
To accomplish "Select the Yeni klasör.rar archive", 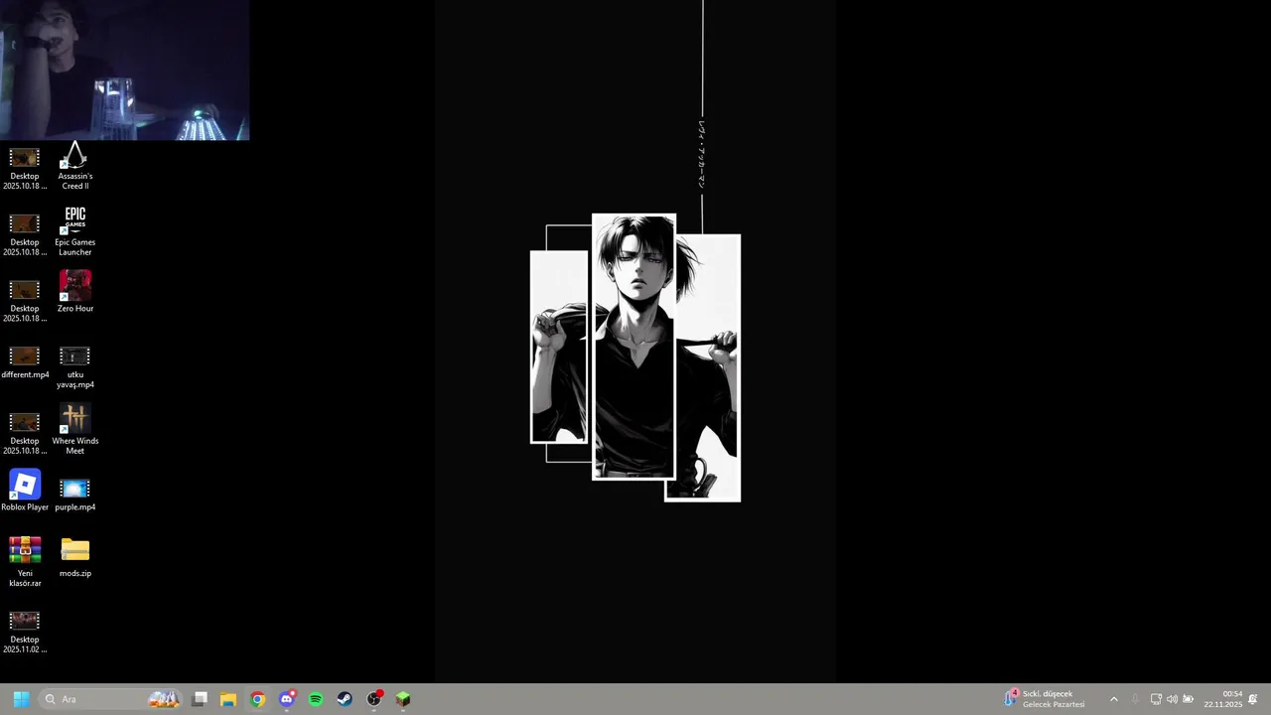I will pos(25,561).
